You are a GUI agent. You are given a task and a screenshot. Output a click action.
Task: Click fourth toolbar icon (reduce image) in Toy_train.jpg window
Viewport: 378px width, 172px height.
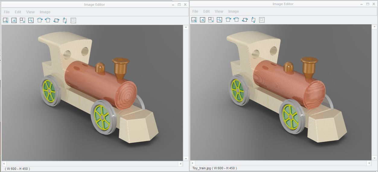219,20
